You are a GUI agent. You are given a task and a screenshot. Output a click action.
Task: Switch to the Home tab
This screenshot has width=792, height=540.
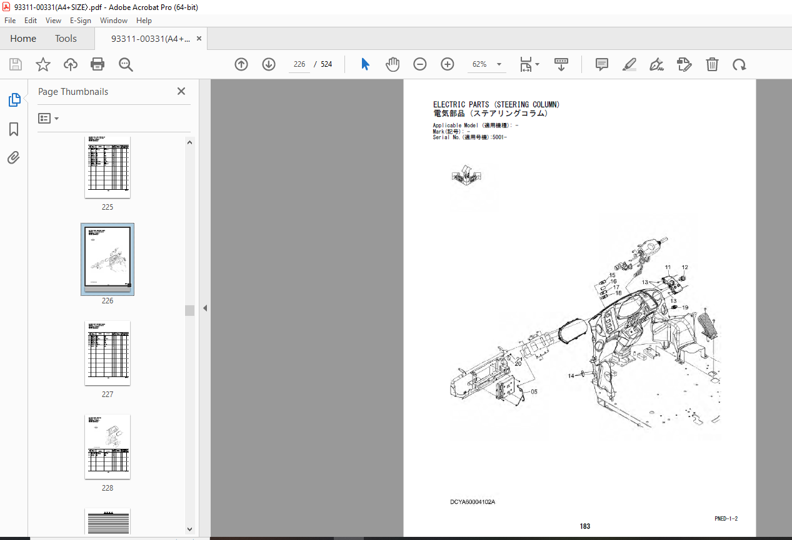click(x=23, y=39)
